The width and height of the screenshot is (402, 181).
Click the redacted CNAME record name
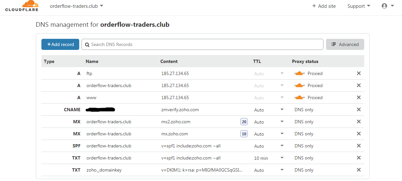[100, 110]
